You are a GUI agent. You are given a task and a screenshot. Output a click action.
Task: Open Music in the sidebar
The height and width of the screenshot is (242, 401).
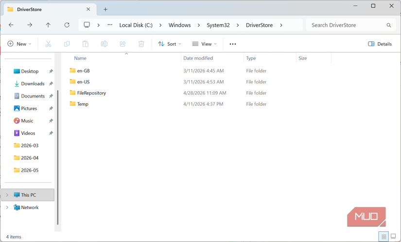pyautogui.click(x=27, y=121)
